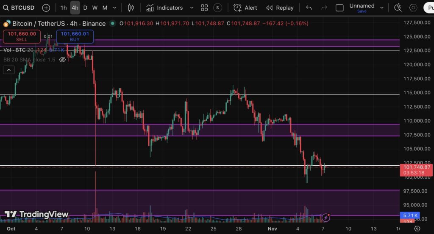Expand the Indicators favorites dropdown arrow

[192, 8]
